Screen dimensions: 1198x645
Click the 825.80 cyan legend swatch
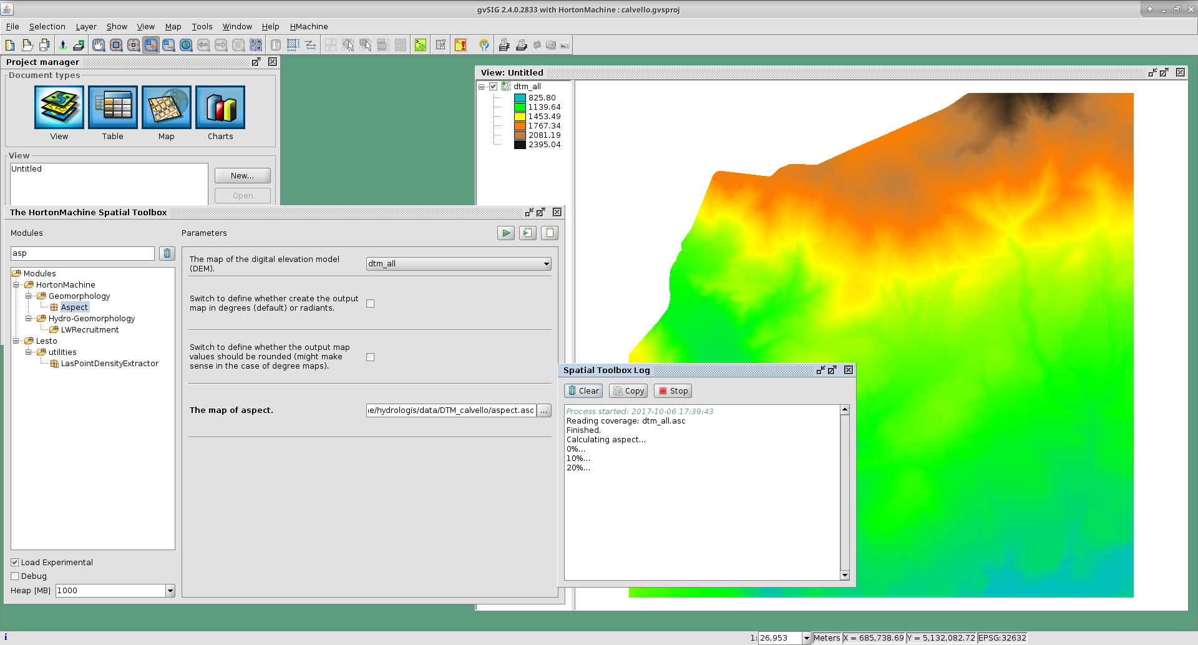[x=520, y=98]
